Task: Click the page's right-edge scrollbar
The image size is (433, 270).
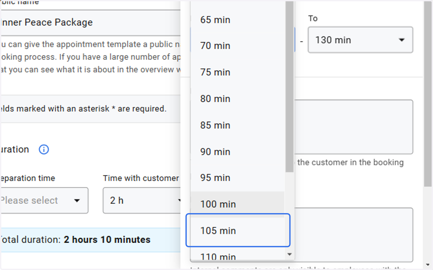Action: (428, 94)
